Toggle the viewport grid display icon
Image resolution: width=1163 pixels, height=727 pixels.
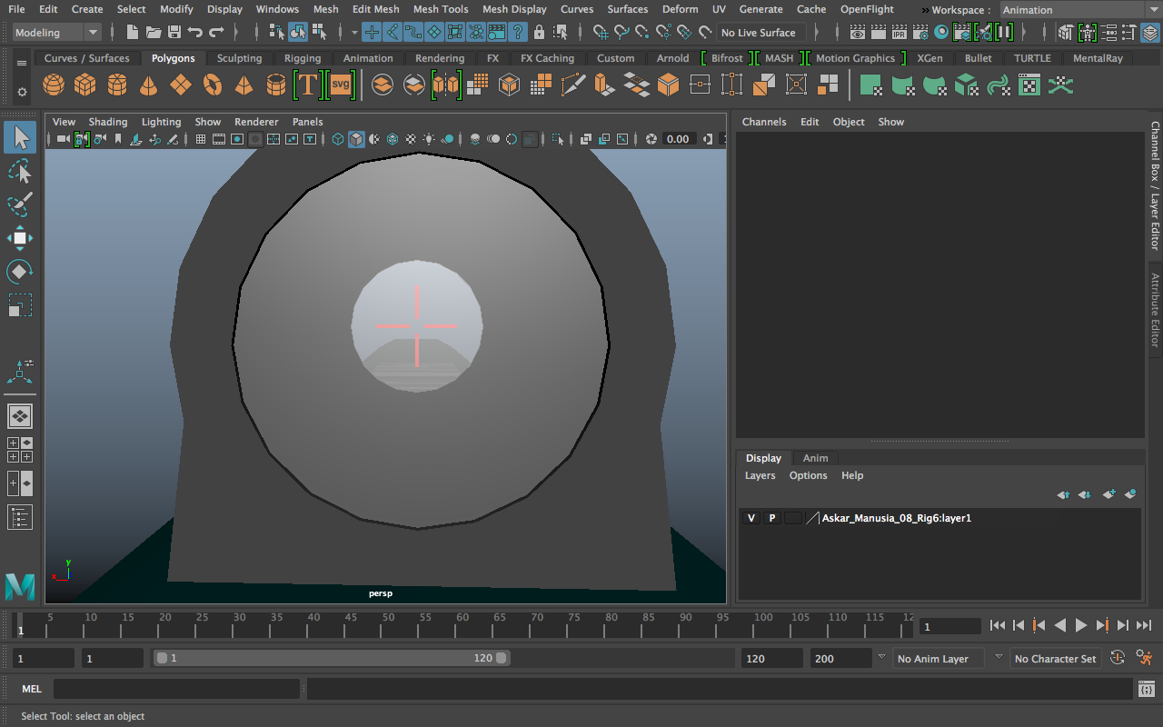(x=201, y=139)
